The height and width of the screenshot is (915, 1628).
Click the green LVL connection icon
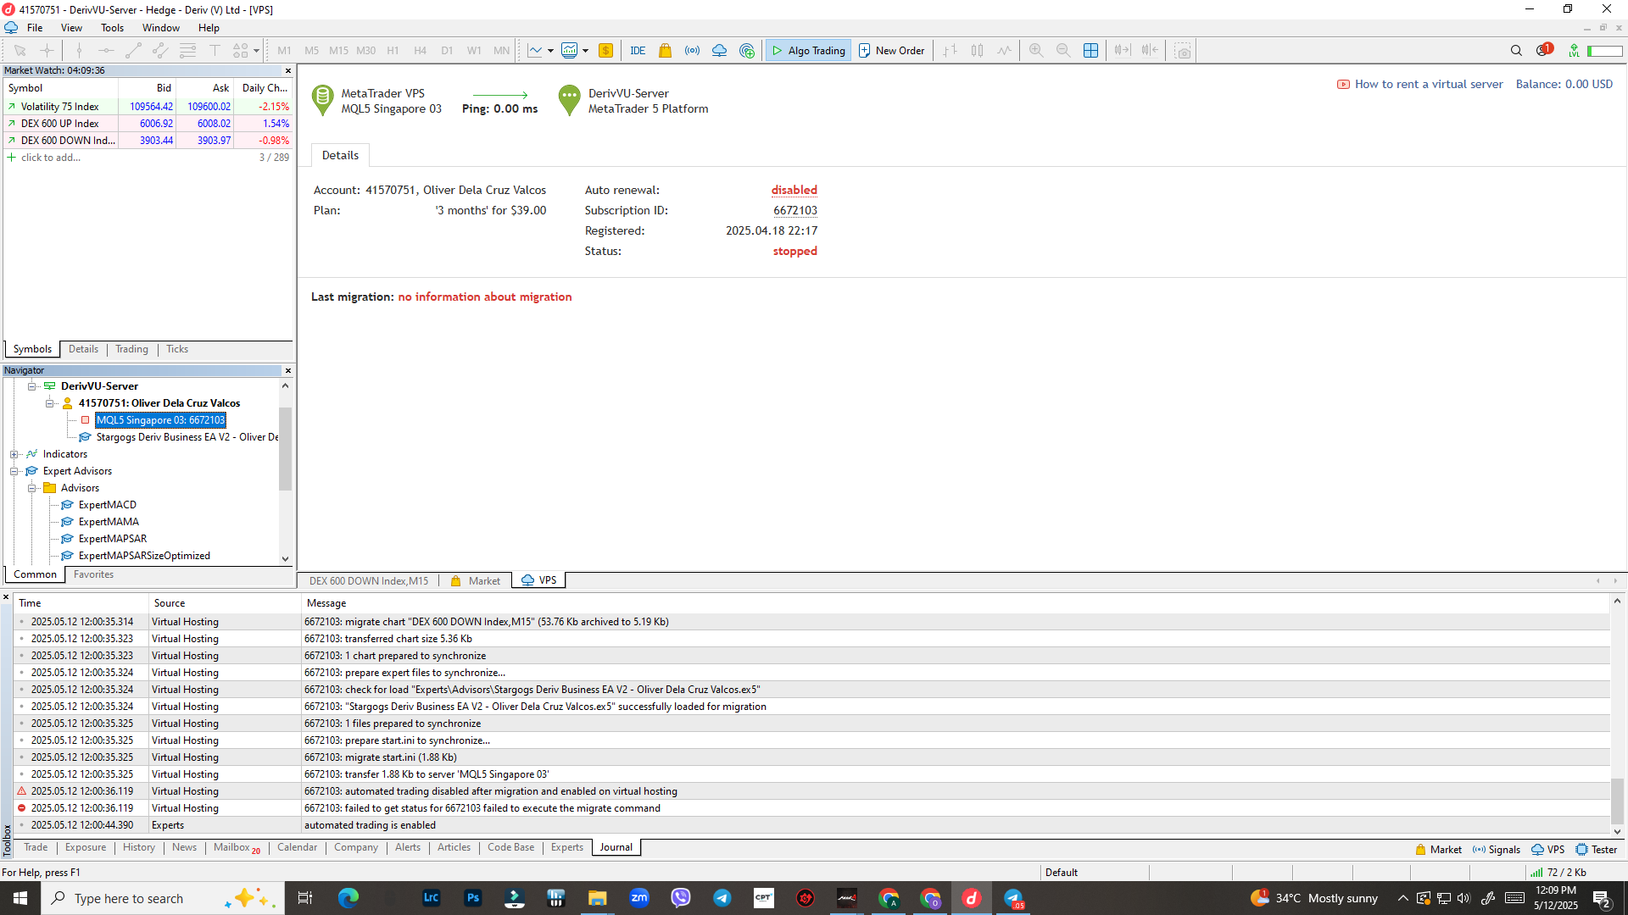coord(1574,51)
